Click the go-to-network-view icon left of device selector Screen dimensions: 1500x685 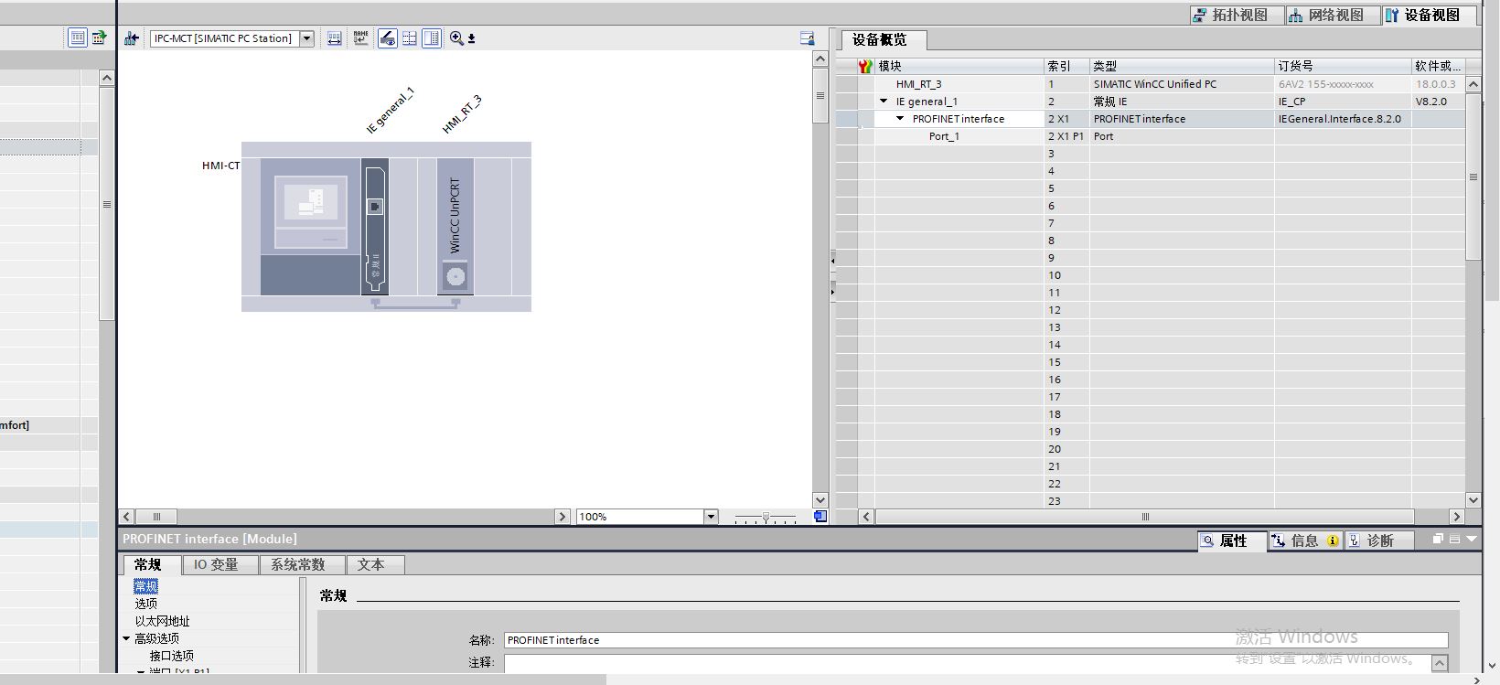132,38
